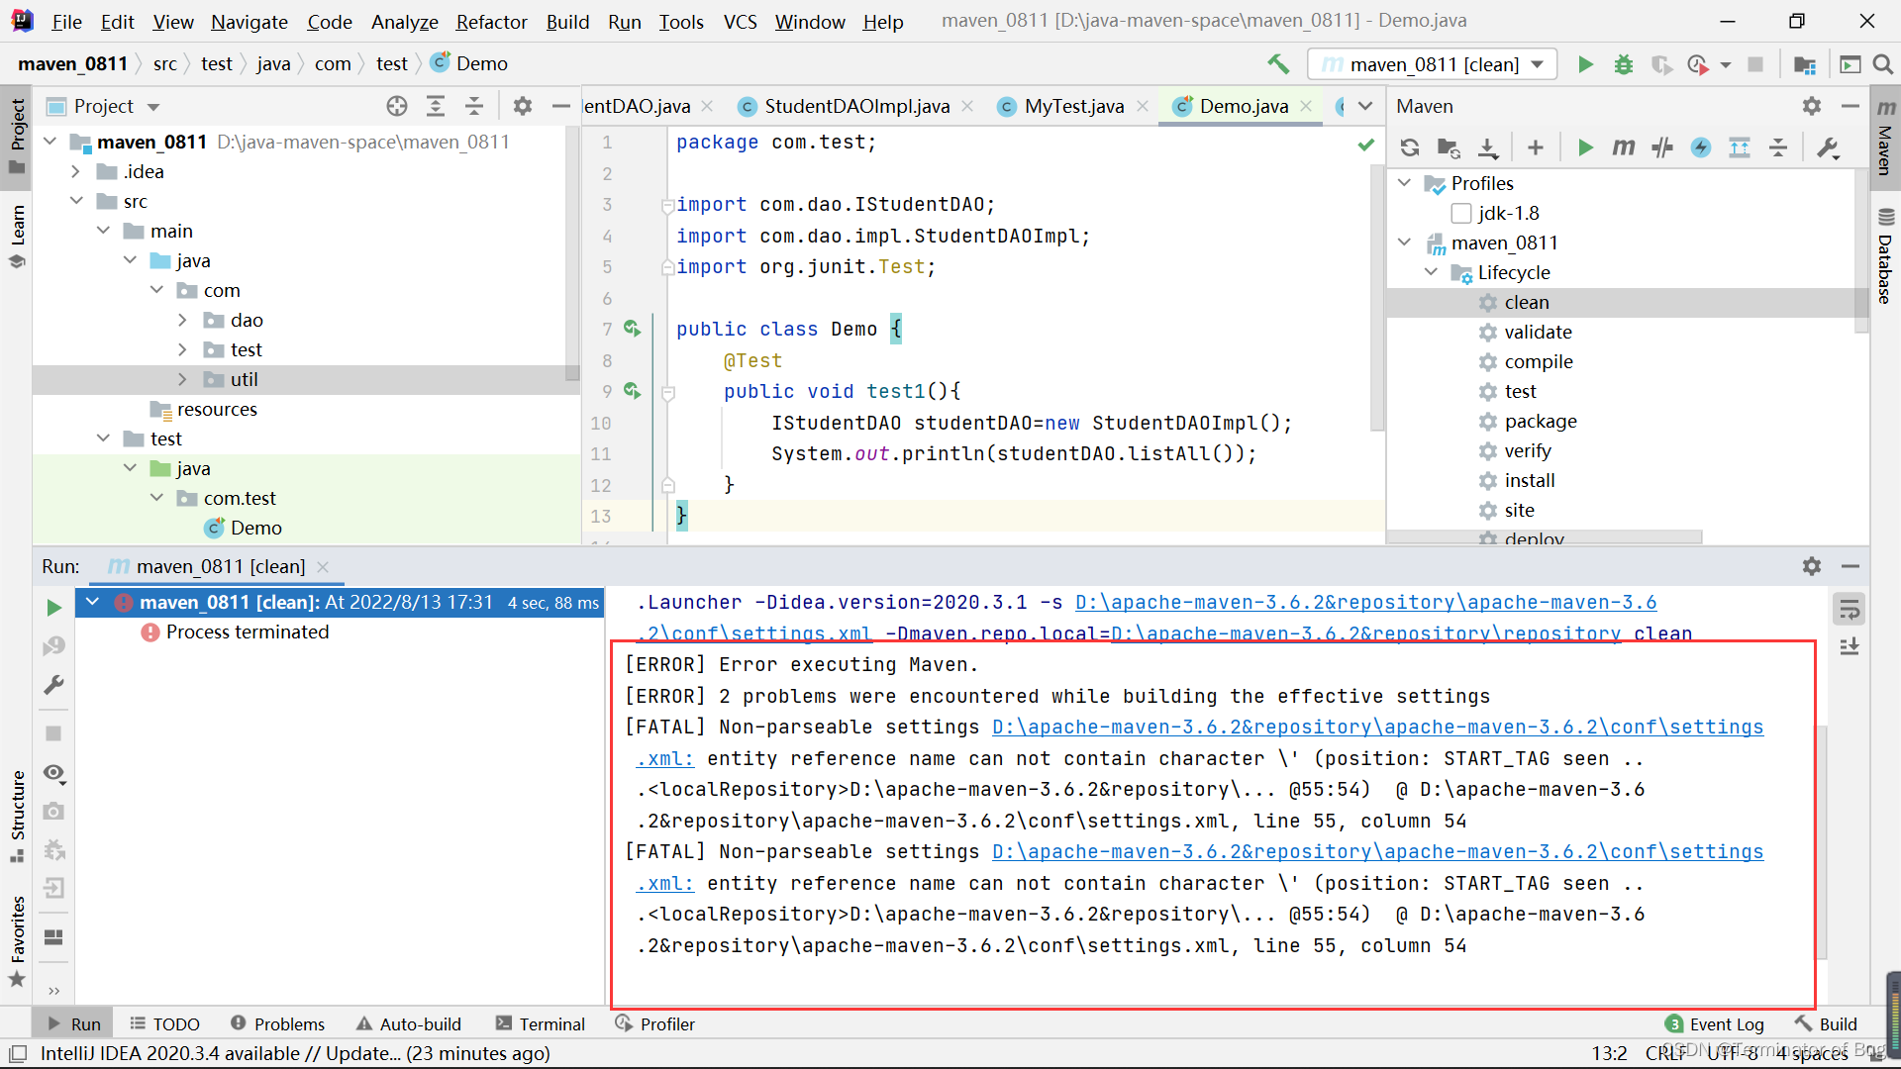Execute a Maven goal with the m icon
The height and width of the screenshot is (1069, 1901).
pyautogui.click(x=1624, y=147)
